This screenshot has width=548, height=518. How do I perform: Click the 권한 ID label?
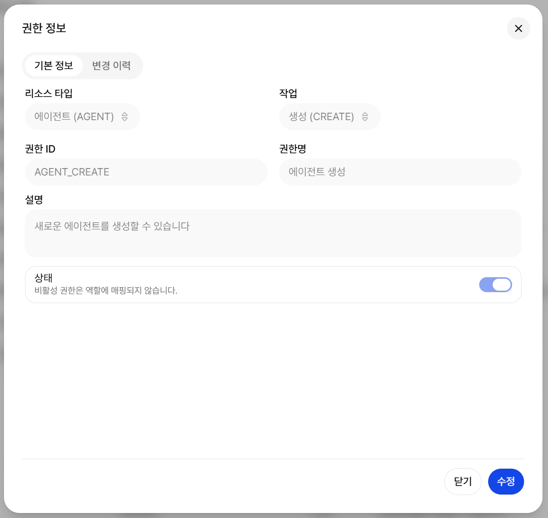click(x=40, y=149)
